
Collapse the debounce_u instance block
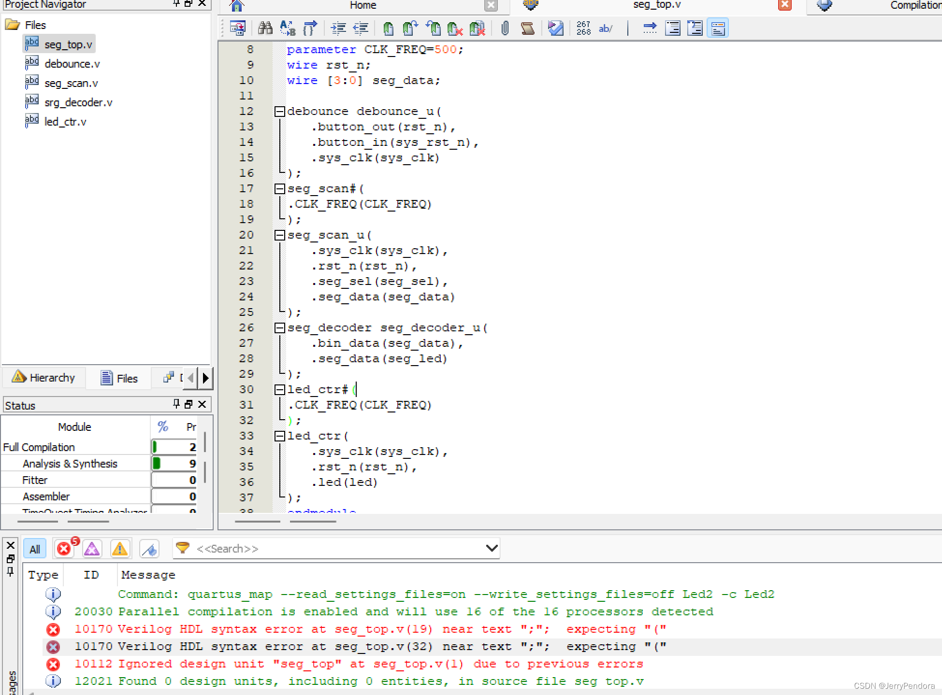point(279,112)
